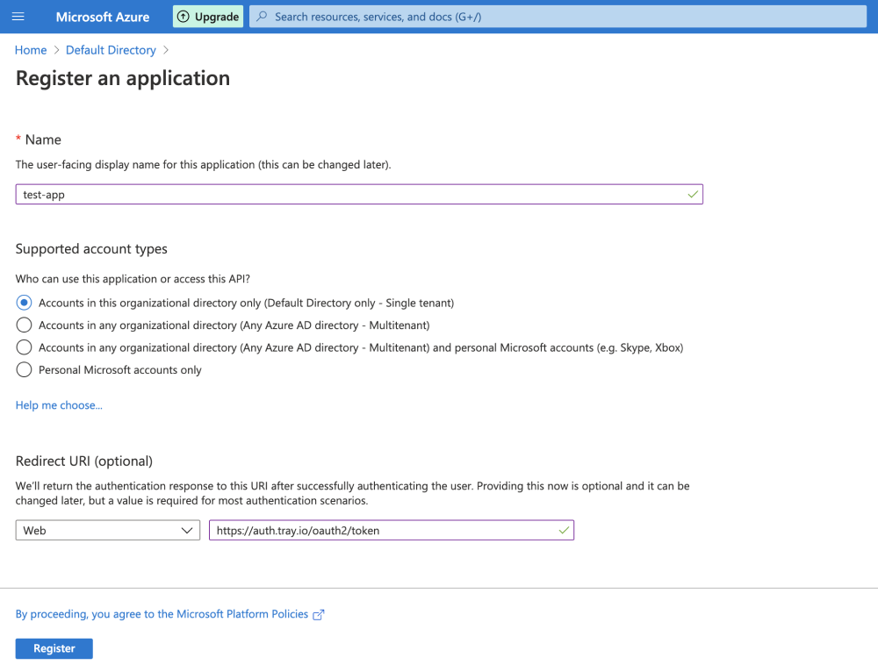The height and width of the screenshot is (672, 878).
Task: Select 'Personal Microsoft accounts only'
Action: (24, 369)
